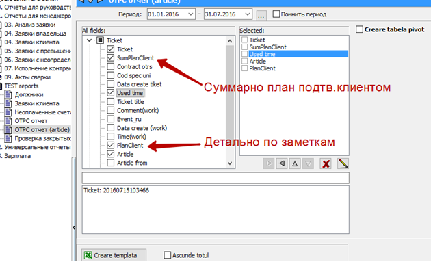Click the move-up triangle button
Screen dimensions: 431x262
click(x=295, y=163)
